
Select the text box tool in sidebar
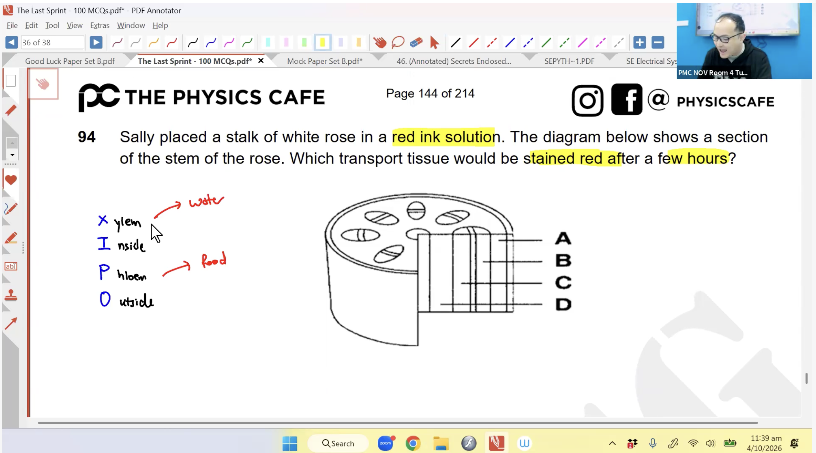pyautogui.click(x=11, y=266)
